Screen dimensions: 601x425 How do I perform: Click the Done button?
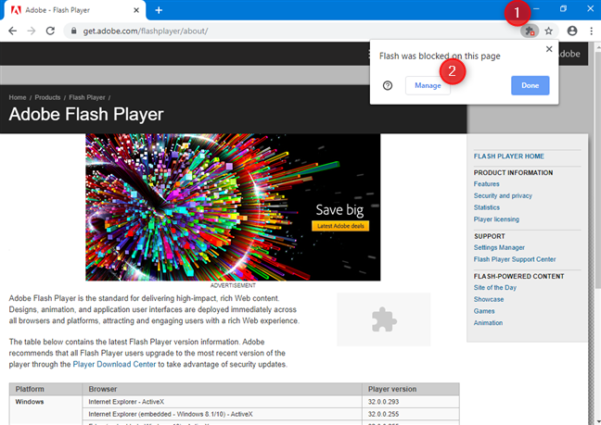531,85
